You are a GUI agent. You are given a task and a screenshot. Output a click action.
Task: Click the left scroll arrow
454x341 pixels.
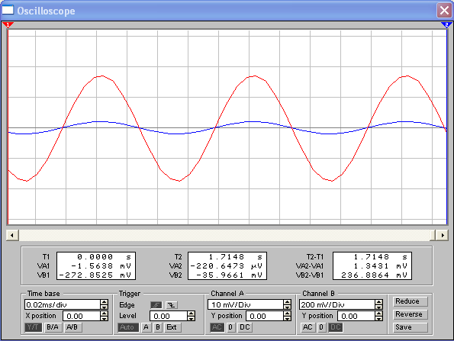[12, 235]
